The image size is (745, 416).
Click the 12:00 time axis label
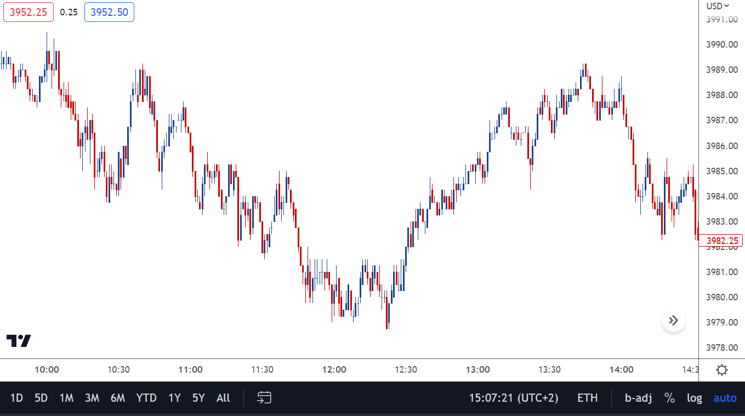click(334, 369)
